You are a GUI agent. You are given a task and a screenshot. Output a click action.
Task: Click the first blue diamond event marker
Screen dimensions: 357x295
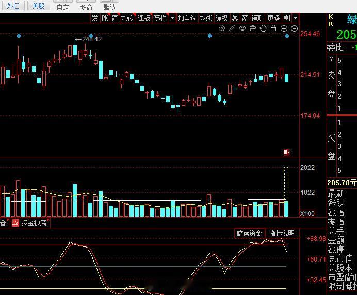(19, 36)
